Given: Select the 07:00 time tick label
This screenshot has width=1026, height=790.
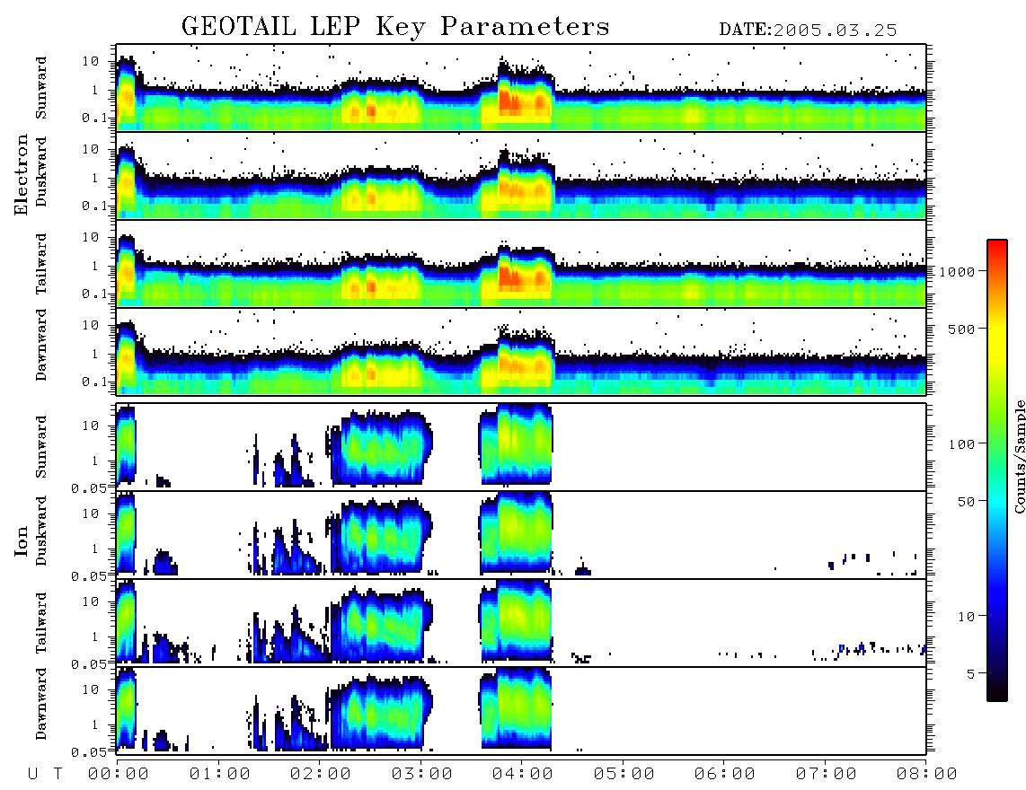Looking at the screenshot, I should coord(827,774).
